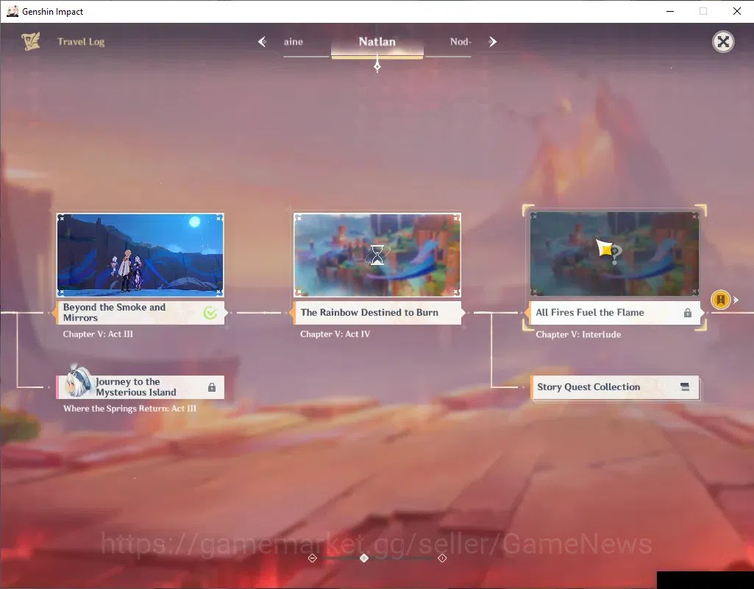Click Where the Springs Return: Act III label
This screenshot has width=754, height=589.
pyautogui.click(x=129, y=409)
